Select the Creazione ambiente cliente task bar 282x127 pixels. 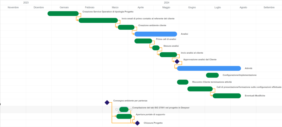(126, 27)
